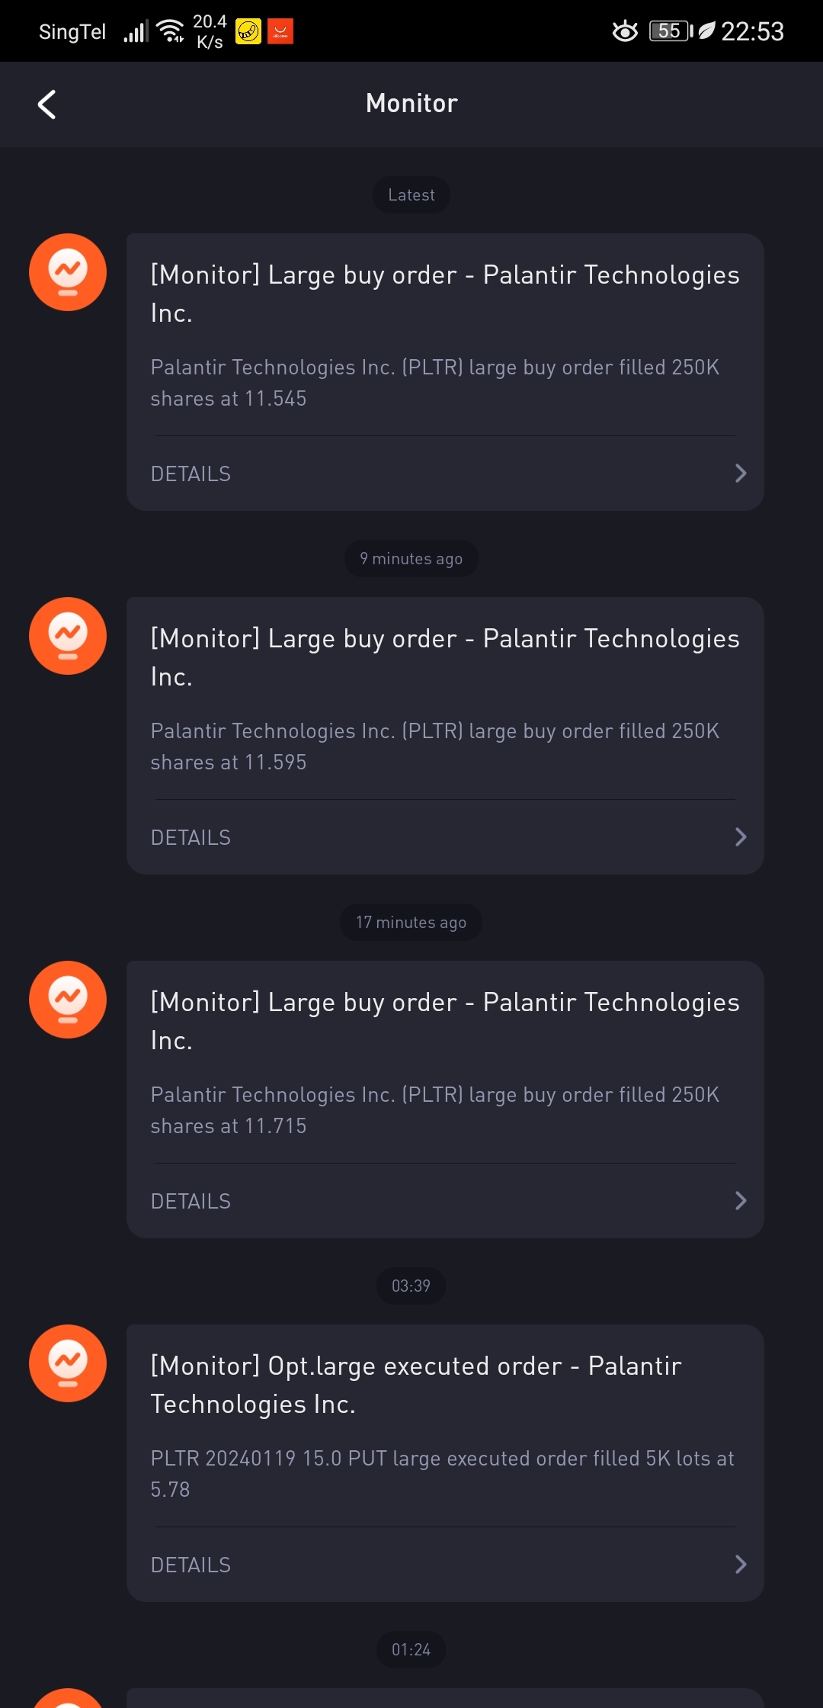The image size is (823, 1708).
Task: Tap the orange avatar beside the PUT option alert
Action: [68, 1363]
